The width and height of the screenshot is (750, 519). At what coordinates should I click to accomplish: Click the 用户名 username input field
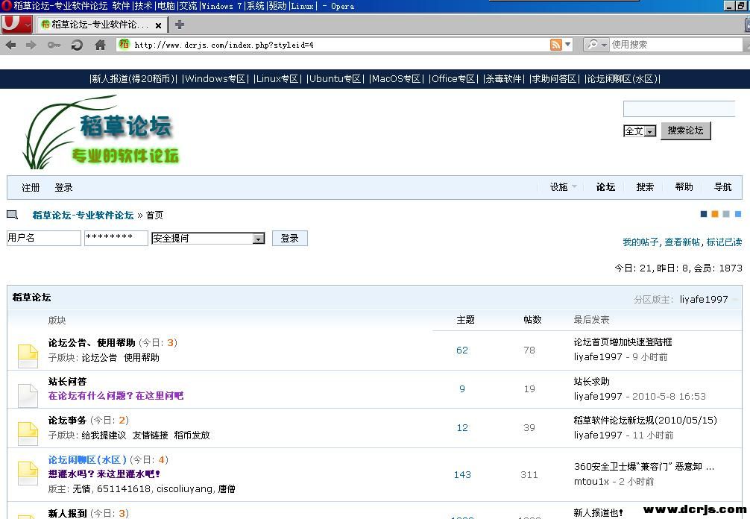pos(43,238)
